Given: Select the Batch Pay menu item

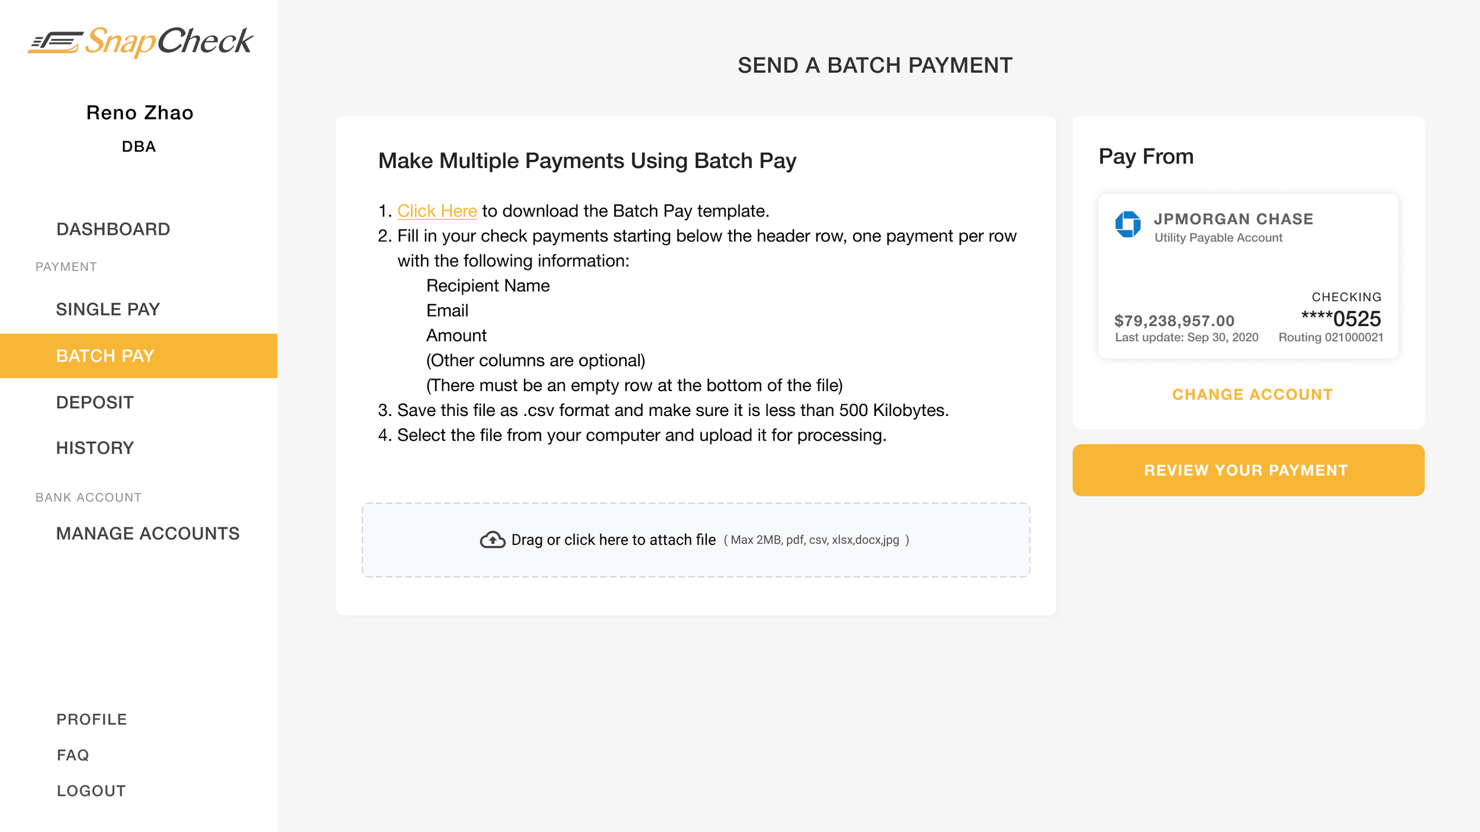Looking at the screenshot, I should point(105,356).
